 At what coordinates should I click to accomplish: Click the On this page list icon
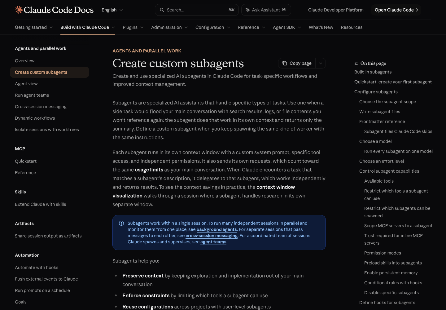click(356, 63)
